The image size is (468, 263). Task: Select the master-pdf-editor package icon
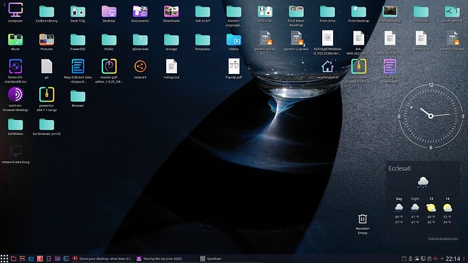point(109,70)
